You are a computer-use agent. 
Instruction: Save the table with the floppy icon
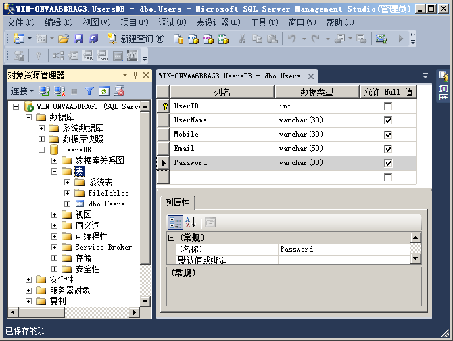(78, 39)
